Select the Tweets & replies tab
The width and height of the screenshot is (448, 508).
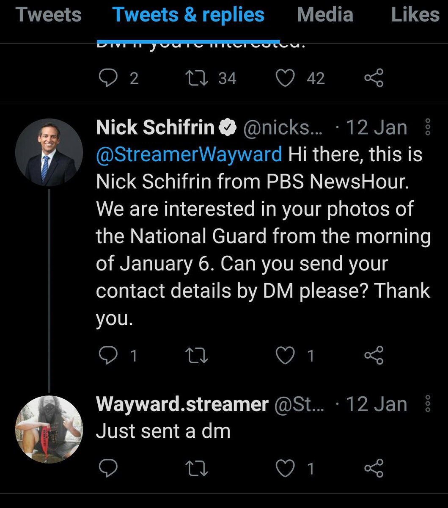(188, 14)
